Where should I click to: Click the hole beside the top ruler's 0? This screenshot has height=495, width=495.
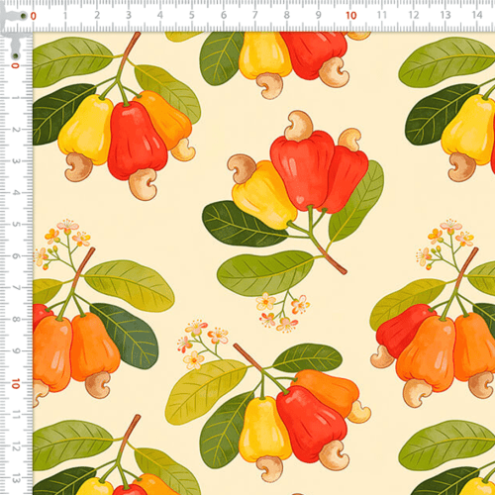point(23,16)
